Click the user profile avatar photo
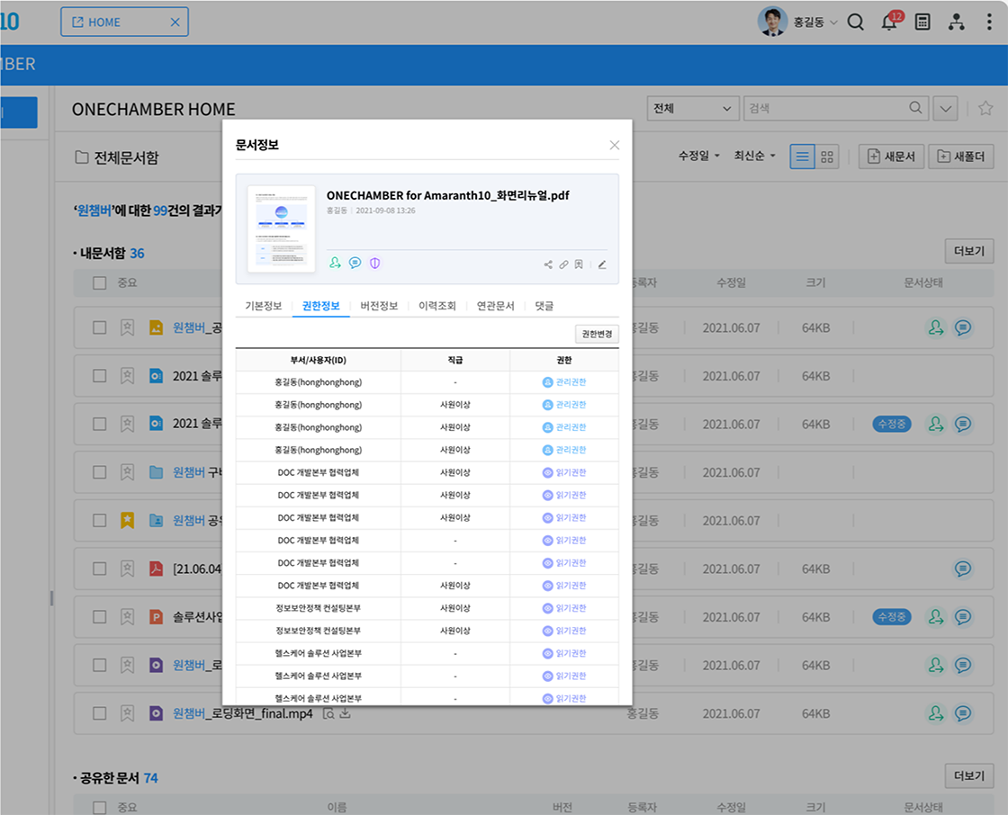1008x815 pixels. tap(773, 22)
